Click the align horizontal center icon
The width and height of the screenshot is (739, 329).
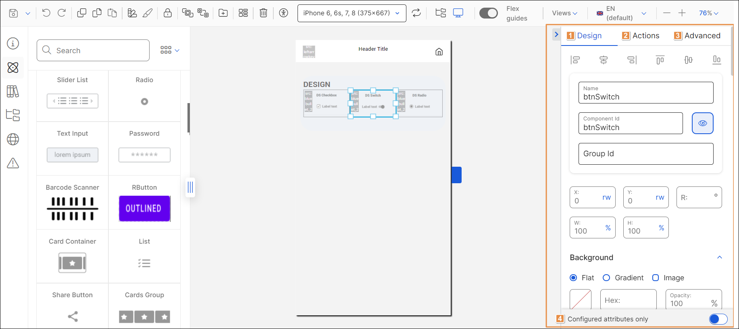[x=604, y=60]
